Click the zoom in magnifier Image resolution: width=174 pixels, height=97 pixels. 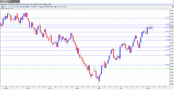tap(62, 7)
